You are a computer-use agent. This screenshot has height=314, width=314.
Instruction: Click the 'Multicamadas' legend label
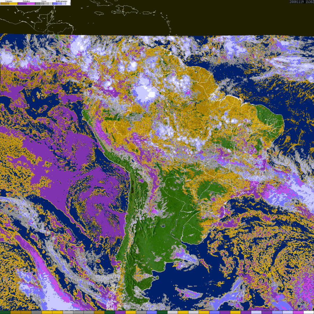(61, 1)
